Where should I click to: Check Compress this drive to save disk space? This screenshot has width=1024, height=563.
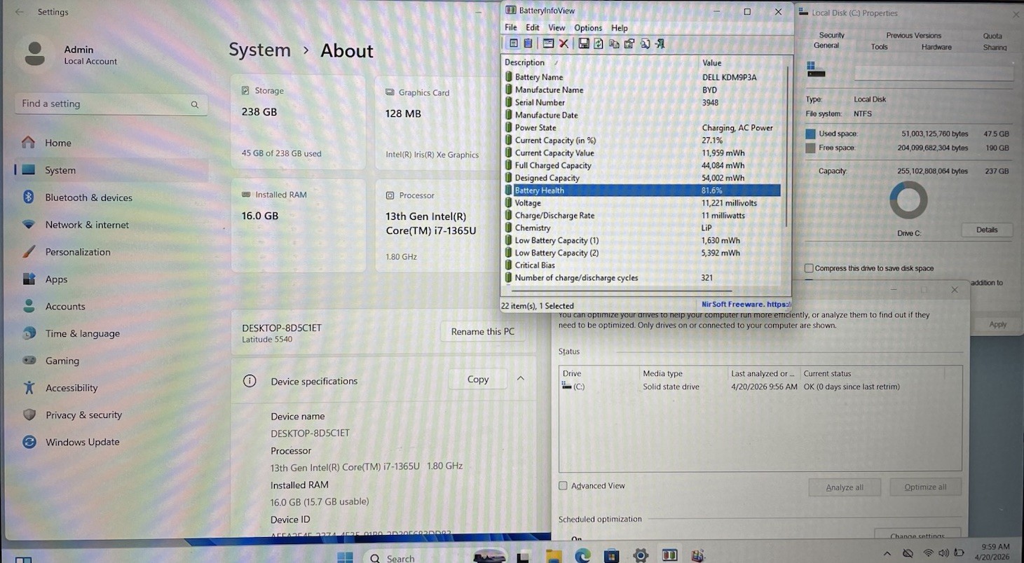810,268
